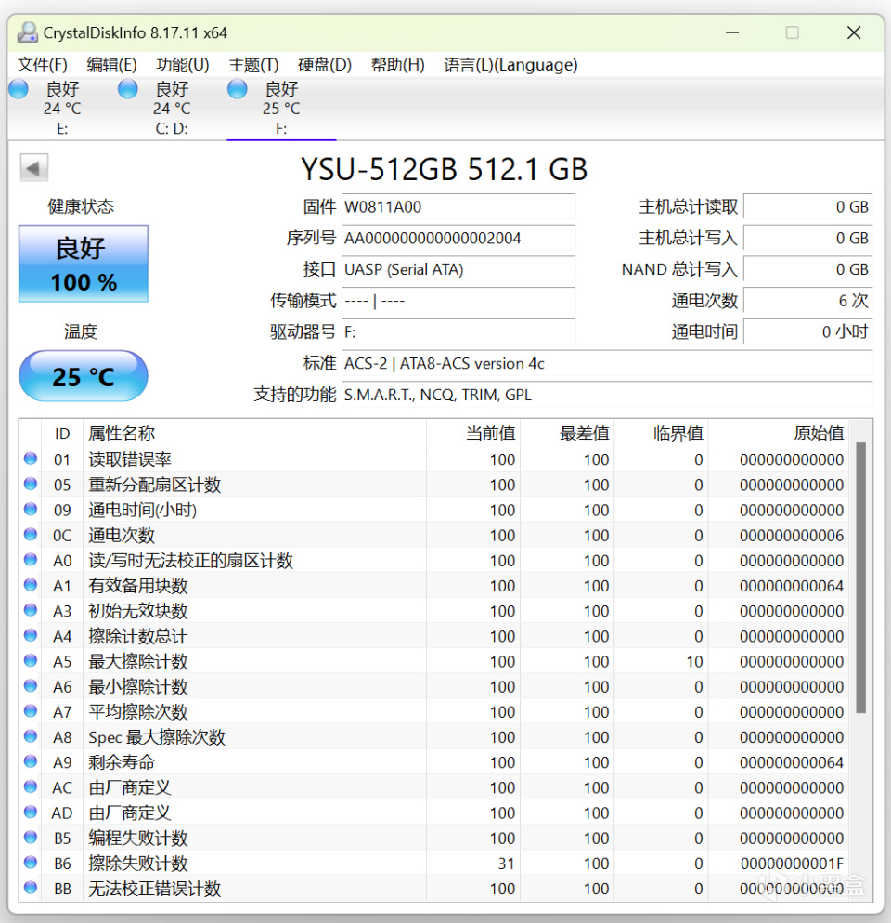
Task: Click the status dot for row 05 重新分配扇区计数
Action: pos(31,484)
